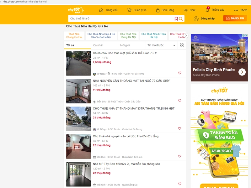Open the Quản lý tin menu item
The width and height of the screenshot is (251, 188).
[x=140, y=10]
